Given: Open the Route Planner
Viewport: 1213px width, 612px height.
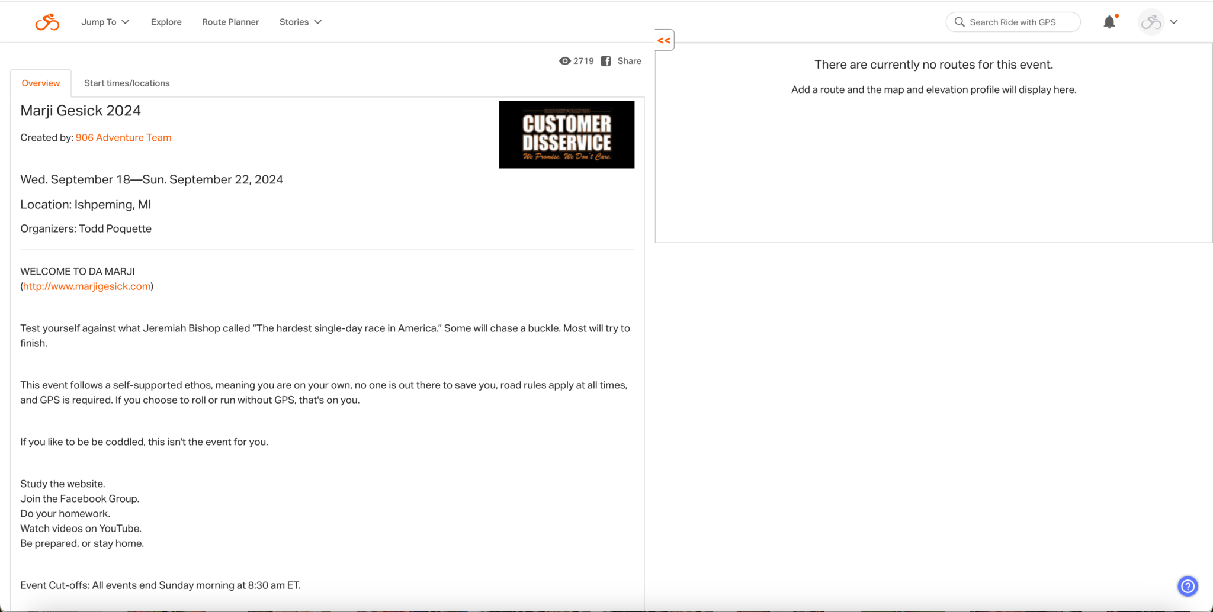Looking at the screenshot, I should 230,22.
